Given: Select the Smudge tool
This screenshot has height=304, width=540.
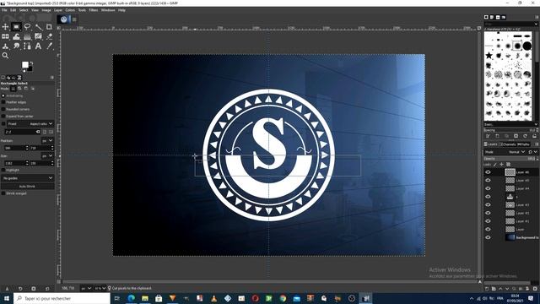Looking at the screenshot, I should tap(16, 46).
